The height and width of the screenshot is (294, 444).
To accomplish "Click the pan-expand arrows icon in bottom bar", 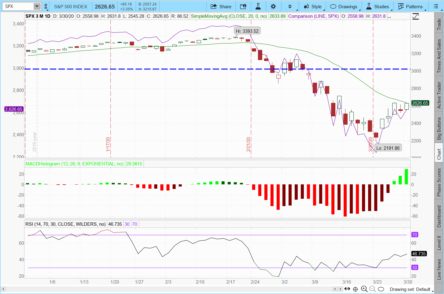I will click(347, 289).
